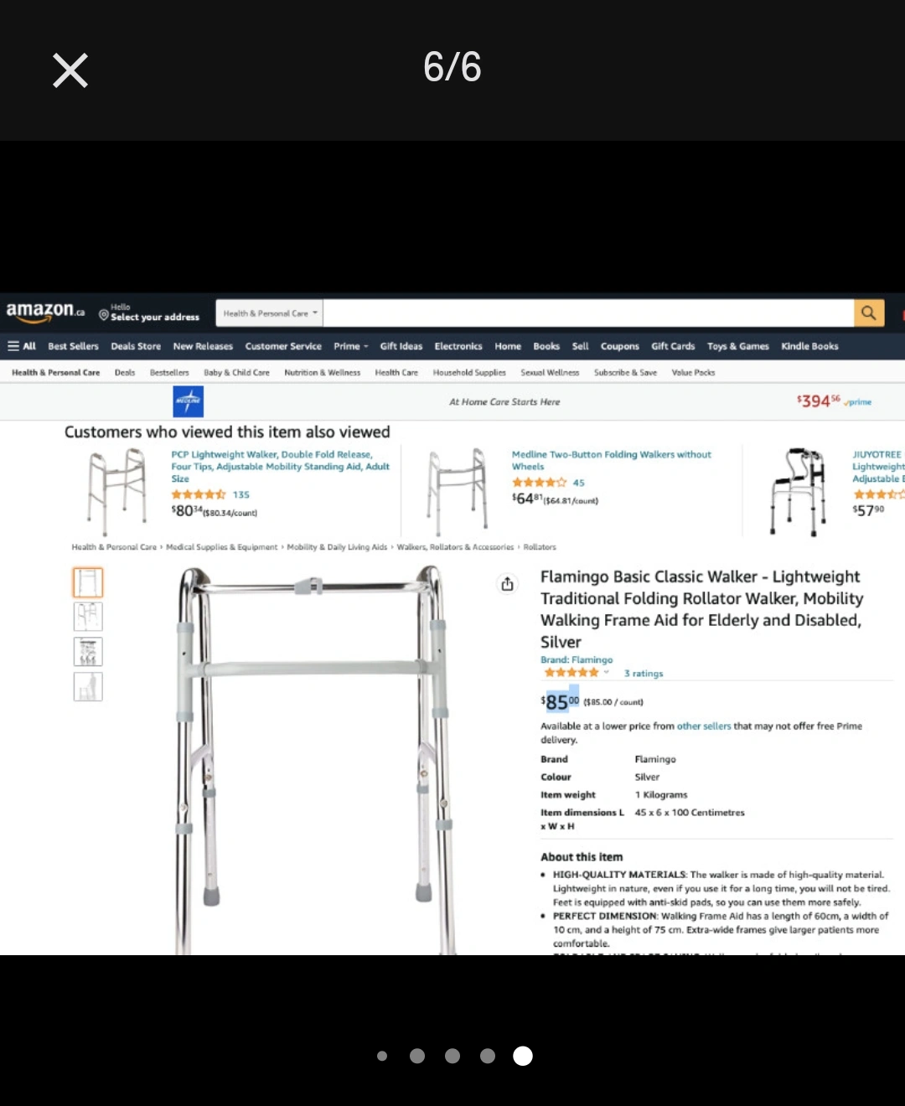The width and height of the screenshot is (905, 1106).
Task: Expand the Prime menu dropdown
Action: [x=350, y=346]
